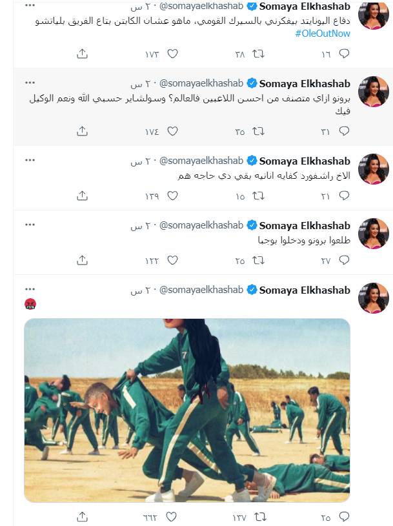The width and height of the screenshot is (393, 526).
Task: Open the #OleOutNow hashtag
Action: point(323,33)
